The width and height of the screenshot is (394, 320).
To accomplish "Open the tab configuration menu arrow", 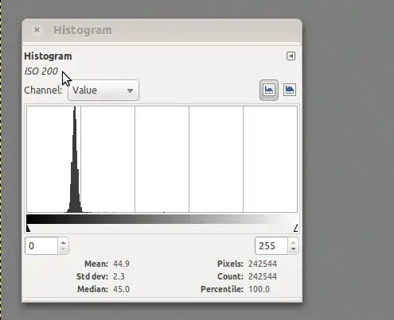I will tap(291, 56).
